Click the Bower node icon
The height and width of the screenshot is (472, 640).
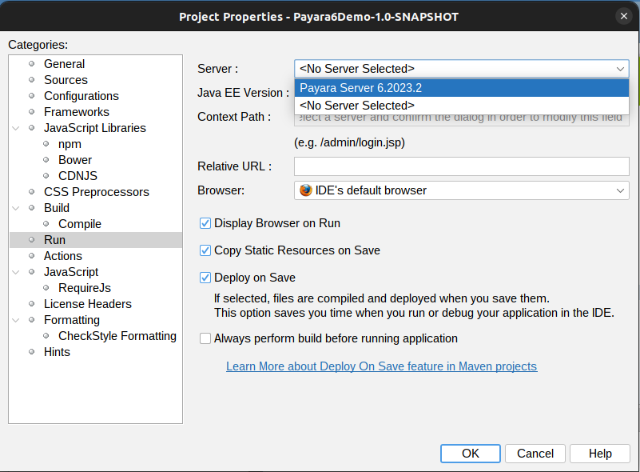click(46, 160)
